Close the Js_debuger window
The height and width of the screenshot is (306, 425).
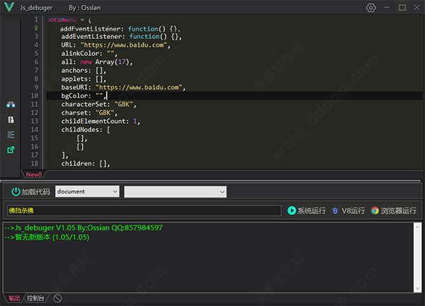416,8
